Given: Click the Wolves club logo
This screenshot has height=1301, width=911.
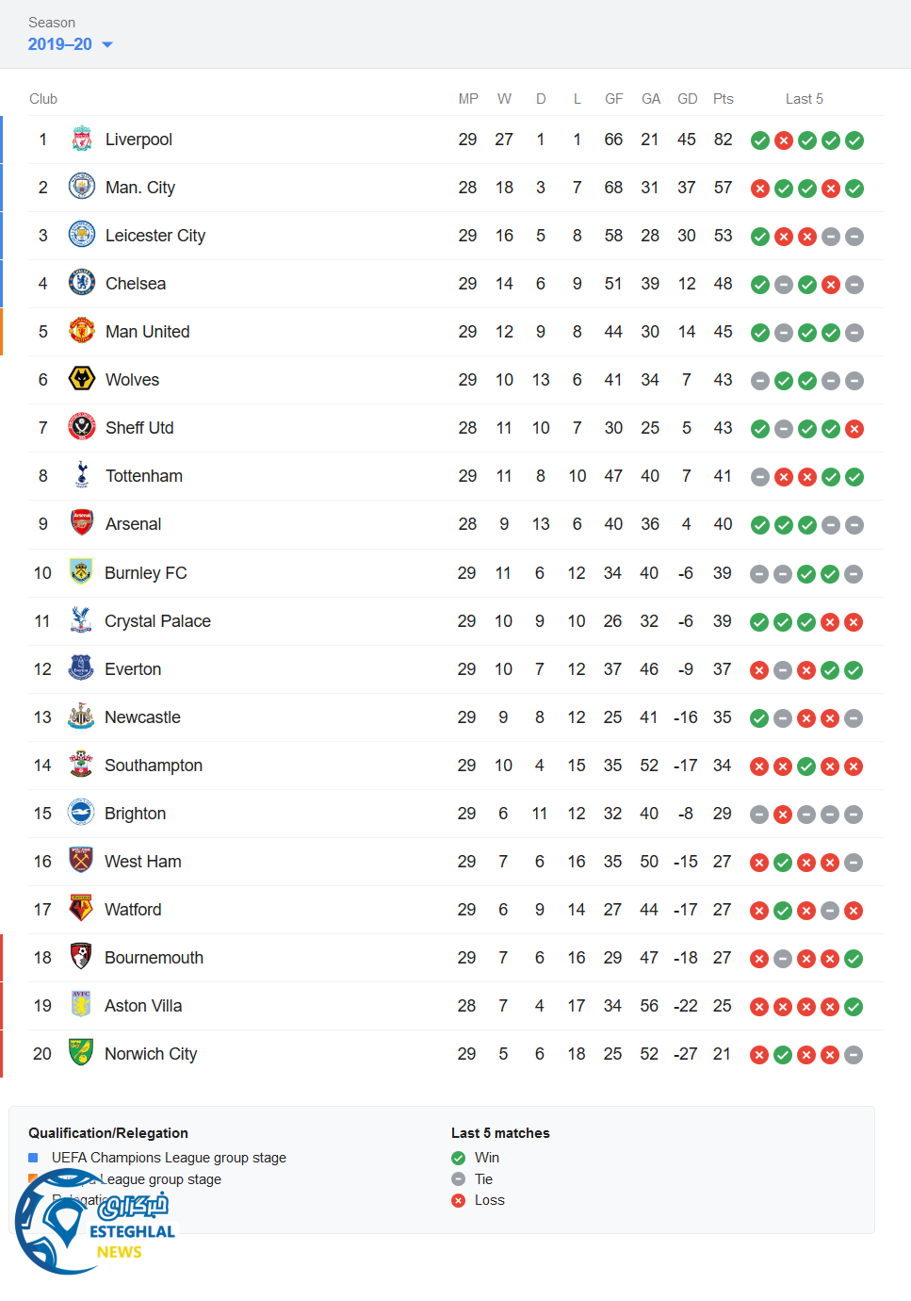Looking at the screenshot, I should (82, 379).
